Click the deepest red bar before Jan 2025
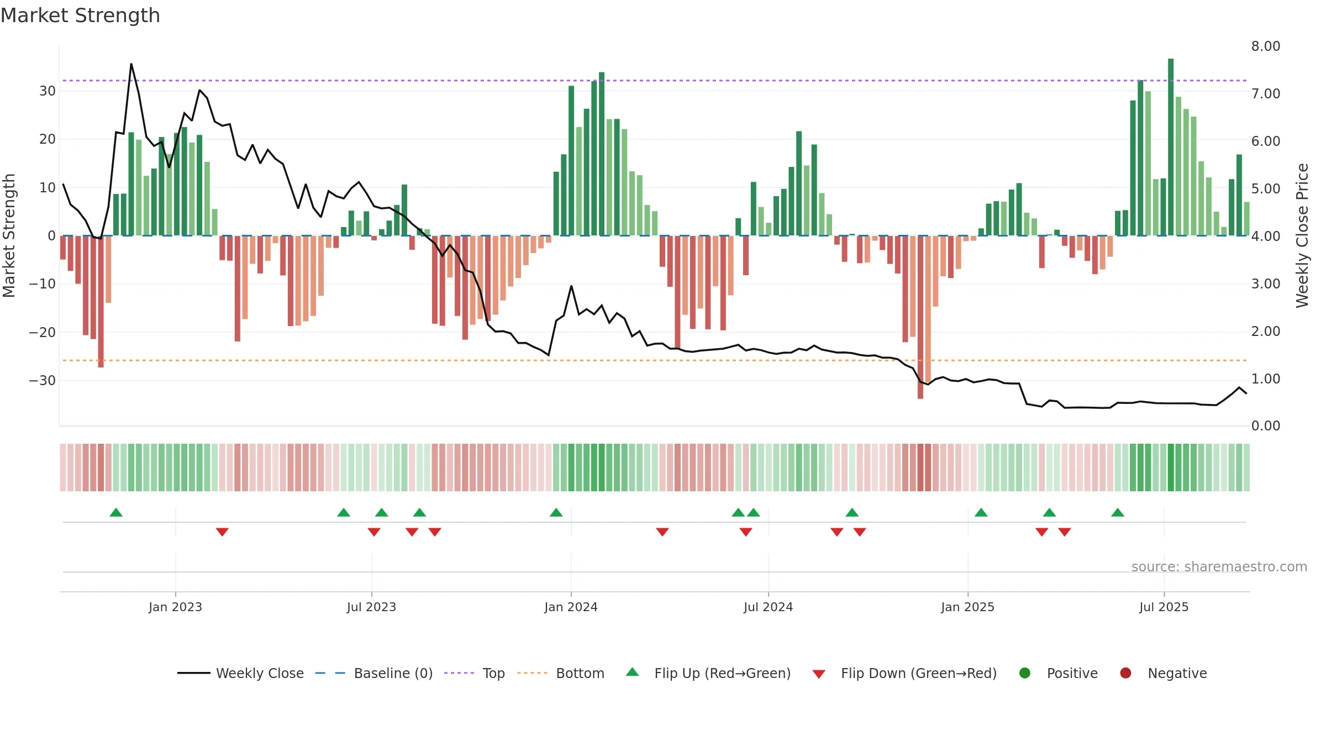The height and width of the screenshot is (746, 1326). pyautogui.click(x=920, y=317)
